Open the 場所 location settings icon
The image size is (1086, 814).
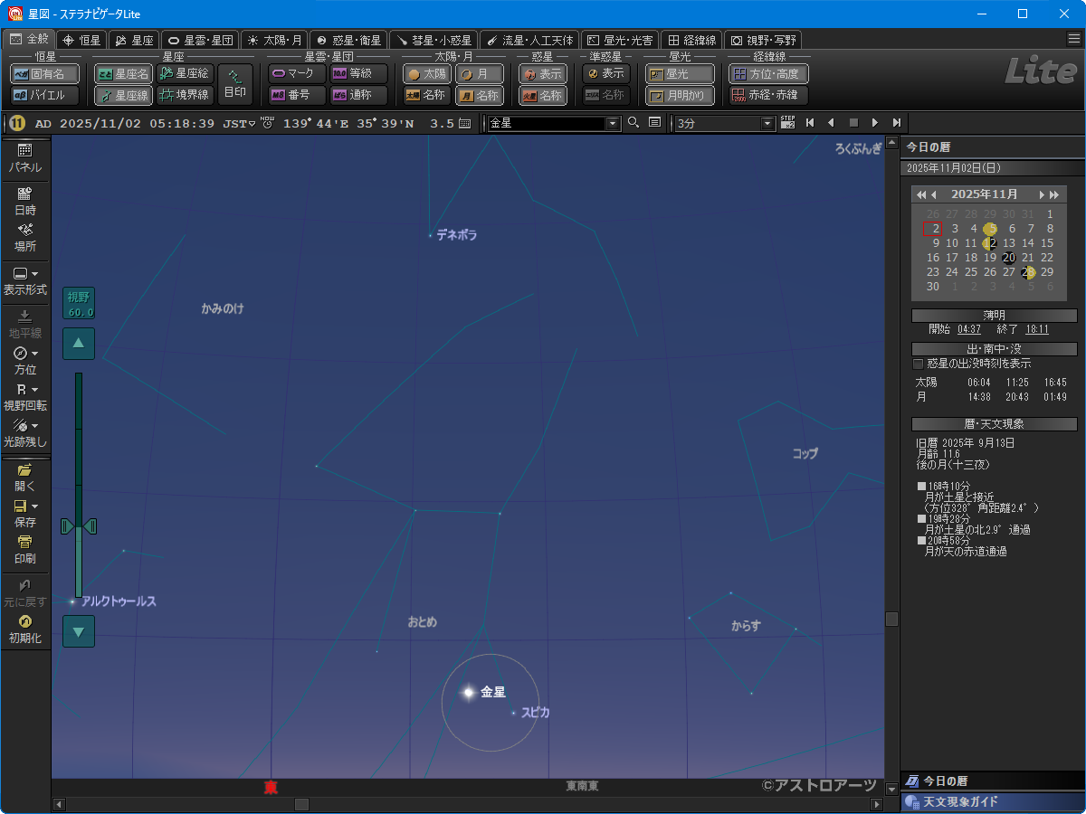pos(24,237)
